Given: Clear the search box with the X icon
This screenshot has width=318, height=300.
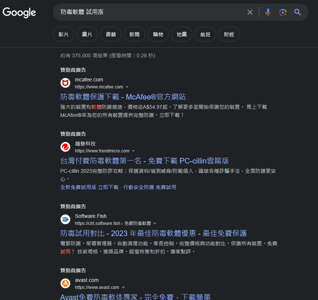Looking at the screenshot, I should 250,12.
